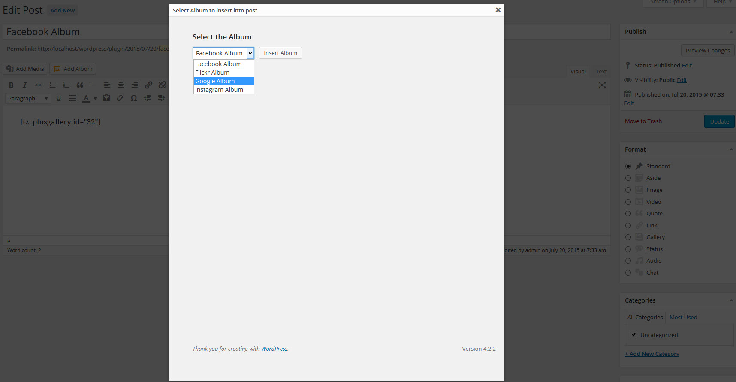The image size is (736, 382).
Task: Select the Audio post format
Action: (628, 261)
